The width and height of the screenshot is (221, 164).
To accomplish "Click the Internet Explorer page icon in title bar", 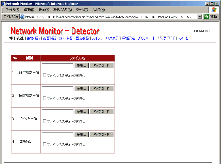I will 3,4.
